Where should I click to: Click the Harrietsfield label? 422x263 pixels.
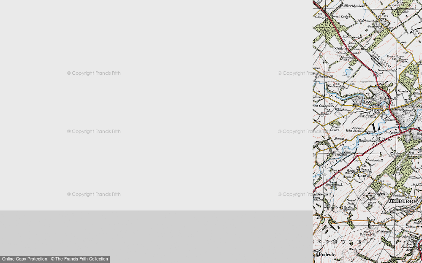[387, 70]
